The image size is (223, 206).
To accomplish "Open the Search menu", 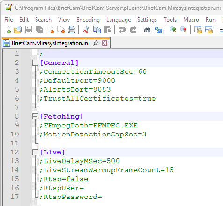I will click(x=43, y=20).
